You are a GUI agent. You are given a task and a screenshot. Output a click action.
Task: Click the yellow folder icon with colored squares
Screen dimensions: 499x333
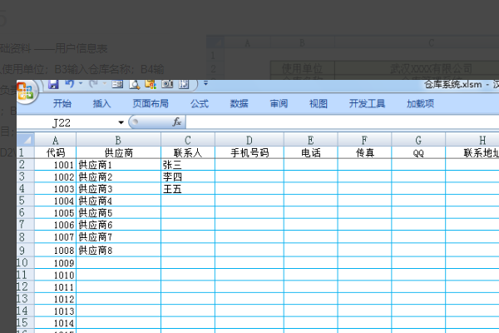tap(151, 84)
